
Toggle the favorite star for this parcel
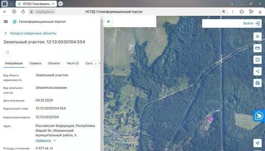pyautogui.click(x=7, y=52)
